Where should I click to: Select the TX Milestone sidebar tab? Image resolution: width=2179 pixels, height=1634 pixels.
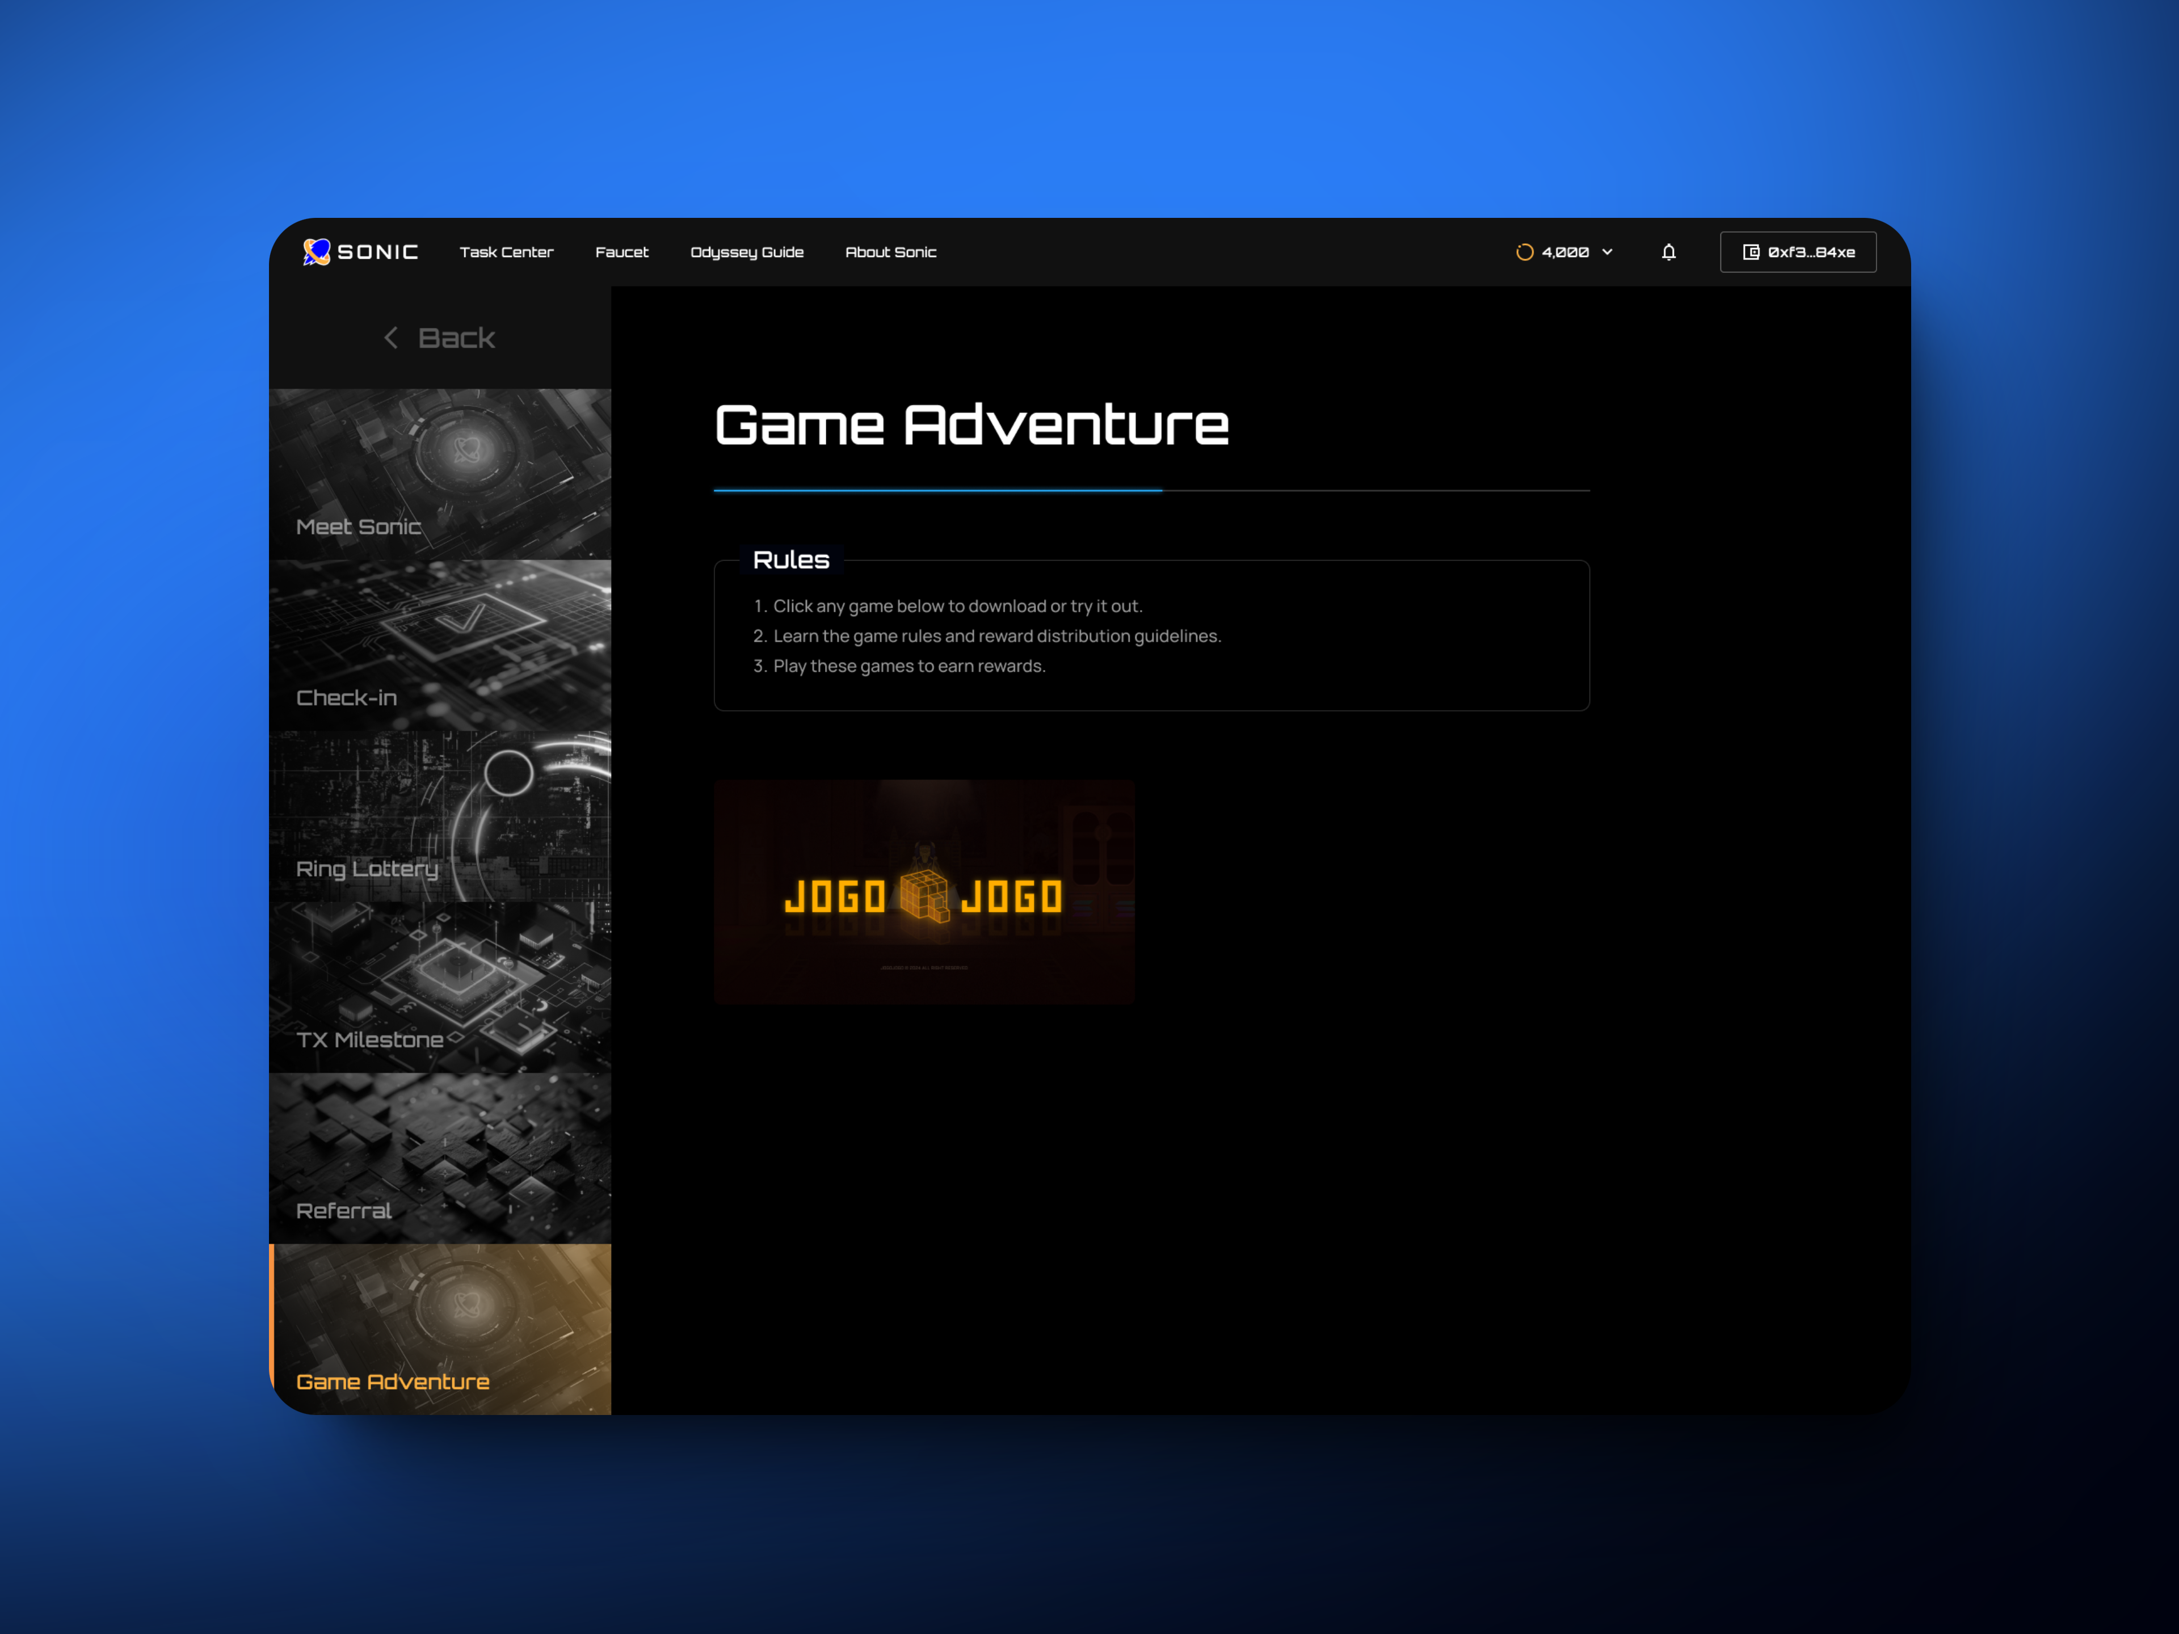(440, 988)
